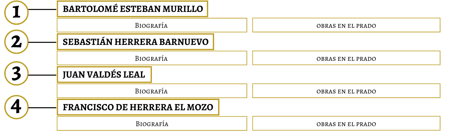Image resolution: width=452 pixels, height=133 pixels.
Task: Select Francisco de Herrera el Mozo heading
Action: (x=138, y=107)
